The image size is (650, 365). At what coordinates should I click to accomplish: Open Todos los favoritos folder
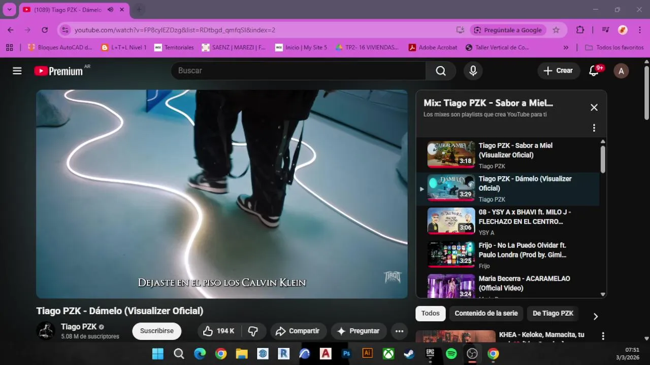pyautogui.click(x=614, y=48)
